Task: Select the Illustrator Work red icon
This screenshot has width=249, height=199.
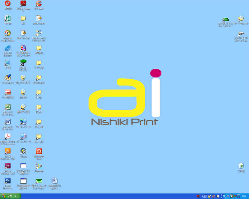Action: tap(39, 151)
